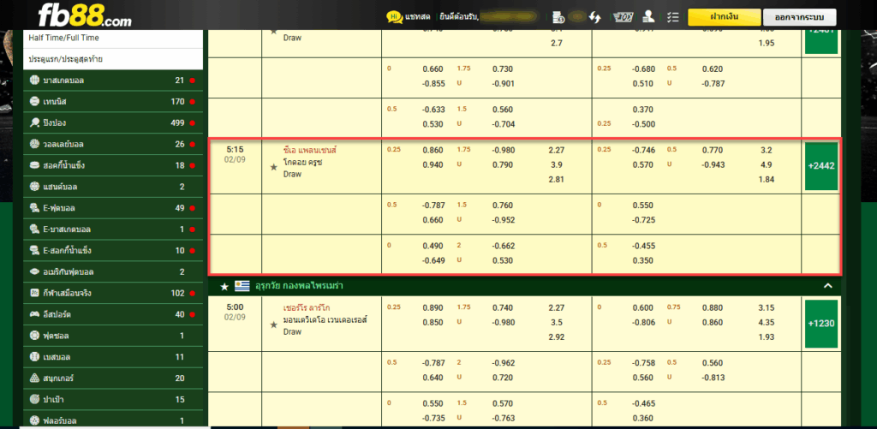This screenshot has height=429, width=877.
Task: Select the handball (แฮนด์บอล) icon
Action: click(x=34, y=187)
